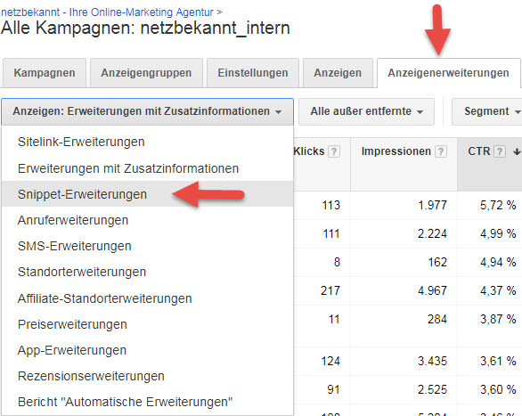Image resolution: width=522 pixels, height=416 pixels.
Task: Switch to the Kampagnen tab
Action: 45,73
